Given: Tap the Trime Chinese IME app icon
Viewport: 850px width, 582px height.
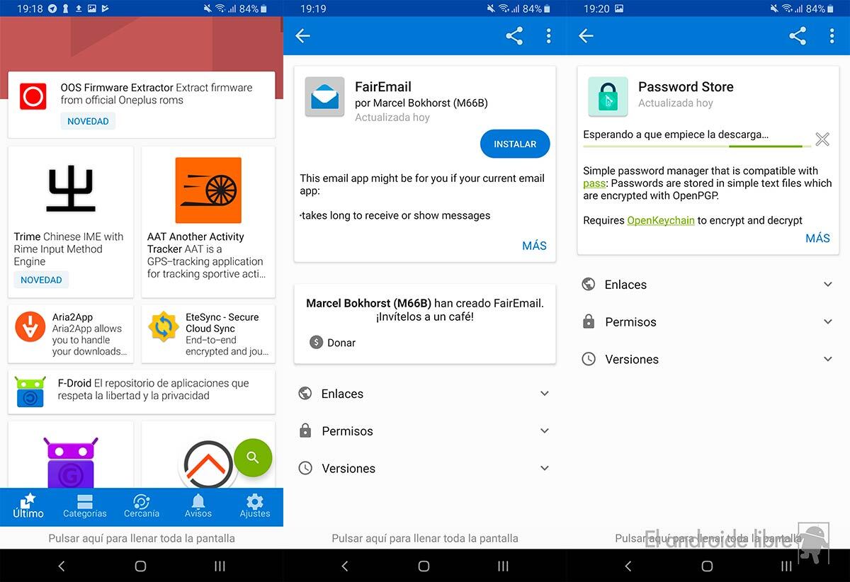Looking at the screenshot, I should (x=71, y=189).
